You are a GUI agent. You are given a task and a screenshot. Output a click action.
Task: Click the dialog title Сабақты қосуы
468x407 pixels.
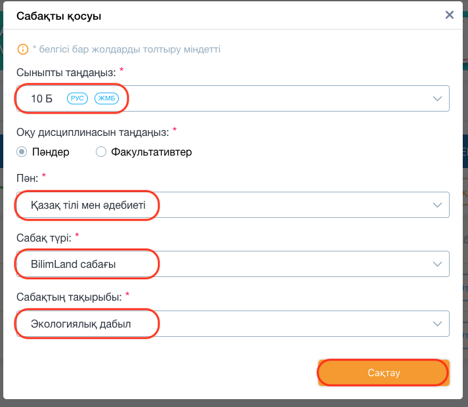pyautogui.click(x=59, y=16)
